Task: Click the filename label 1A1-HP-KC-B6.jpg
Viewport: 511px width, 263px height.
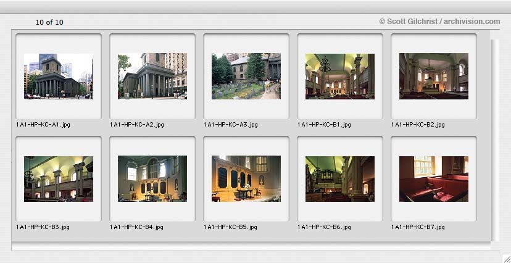Action: [x=324, y=227]
